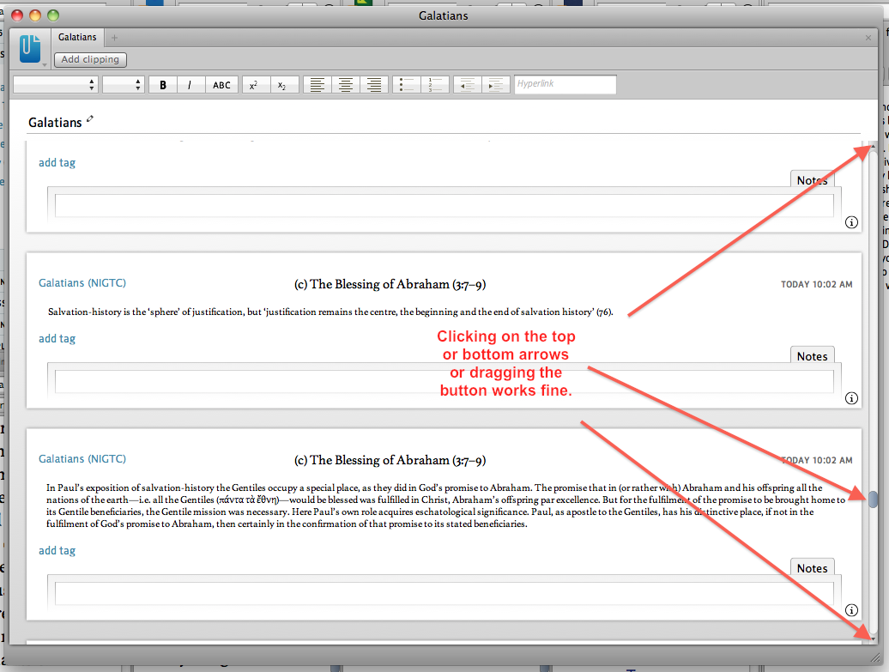Click add tag under Paul's exposition clipping
Screen dimensions: 889x672
coord(57,551)
